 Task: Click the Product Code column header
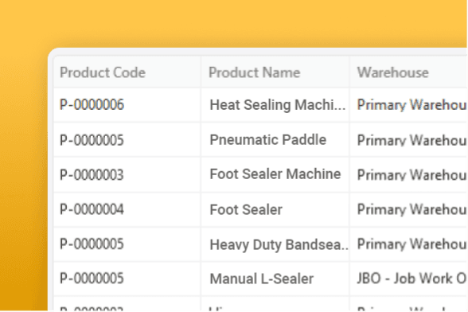click(103, 72)
